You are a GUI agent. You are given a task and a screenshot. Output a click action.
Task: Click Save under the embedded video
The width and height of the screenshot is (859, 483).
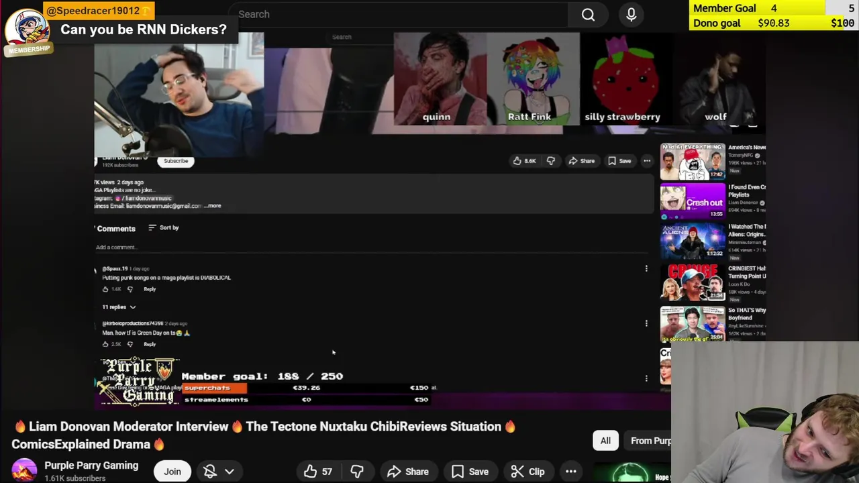point(619,161)
